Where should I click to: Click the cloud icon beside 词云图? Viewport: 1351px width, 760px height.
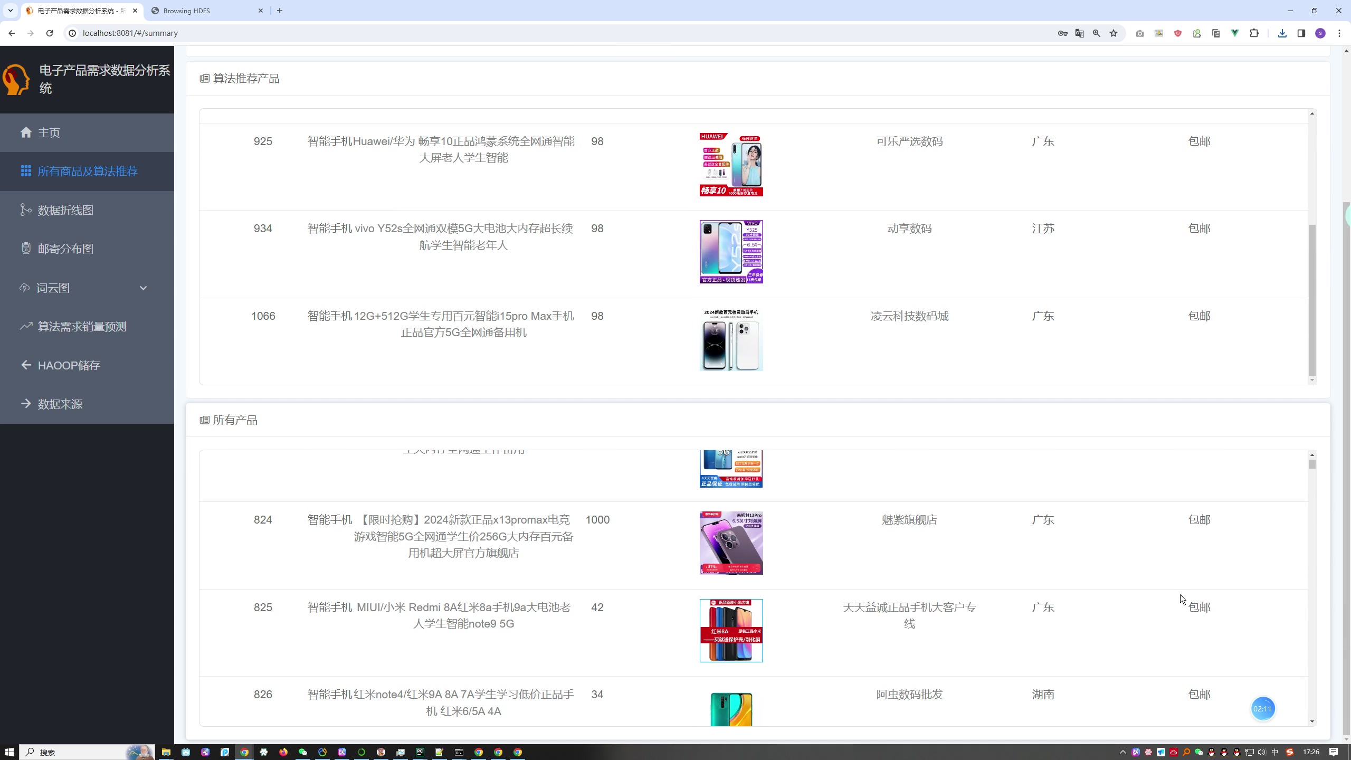24,288
